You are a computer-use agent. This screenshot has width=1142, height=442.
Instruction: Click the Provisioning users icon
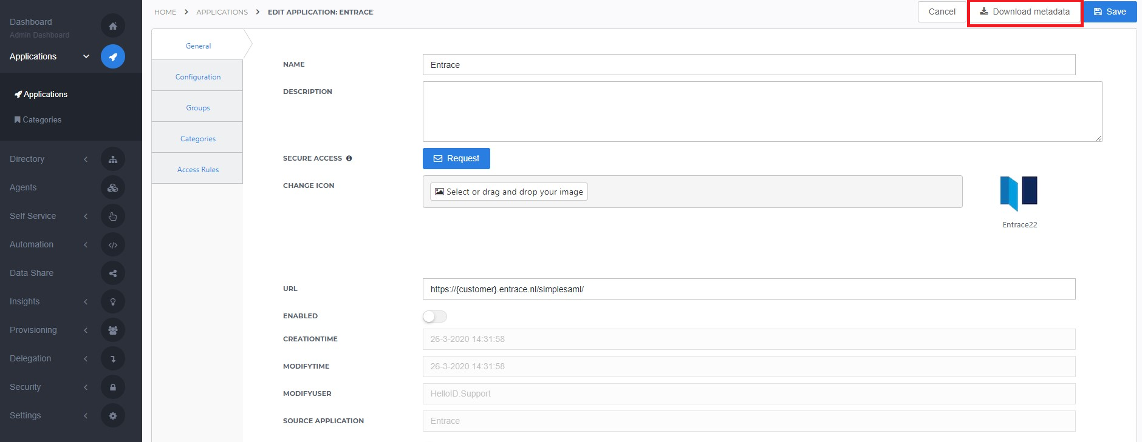(113, 330)
